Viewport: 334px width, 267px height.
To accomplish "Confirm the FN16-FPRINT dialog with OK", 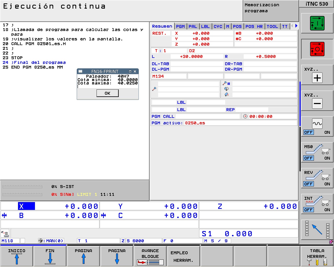I will 108,93.
